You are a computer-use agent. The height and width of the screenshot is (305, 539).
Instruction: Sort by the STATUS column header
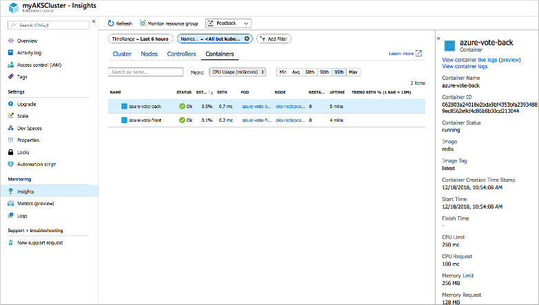click(184, 92)
